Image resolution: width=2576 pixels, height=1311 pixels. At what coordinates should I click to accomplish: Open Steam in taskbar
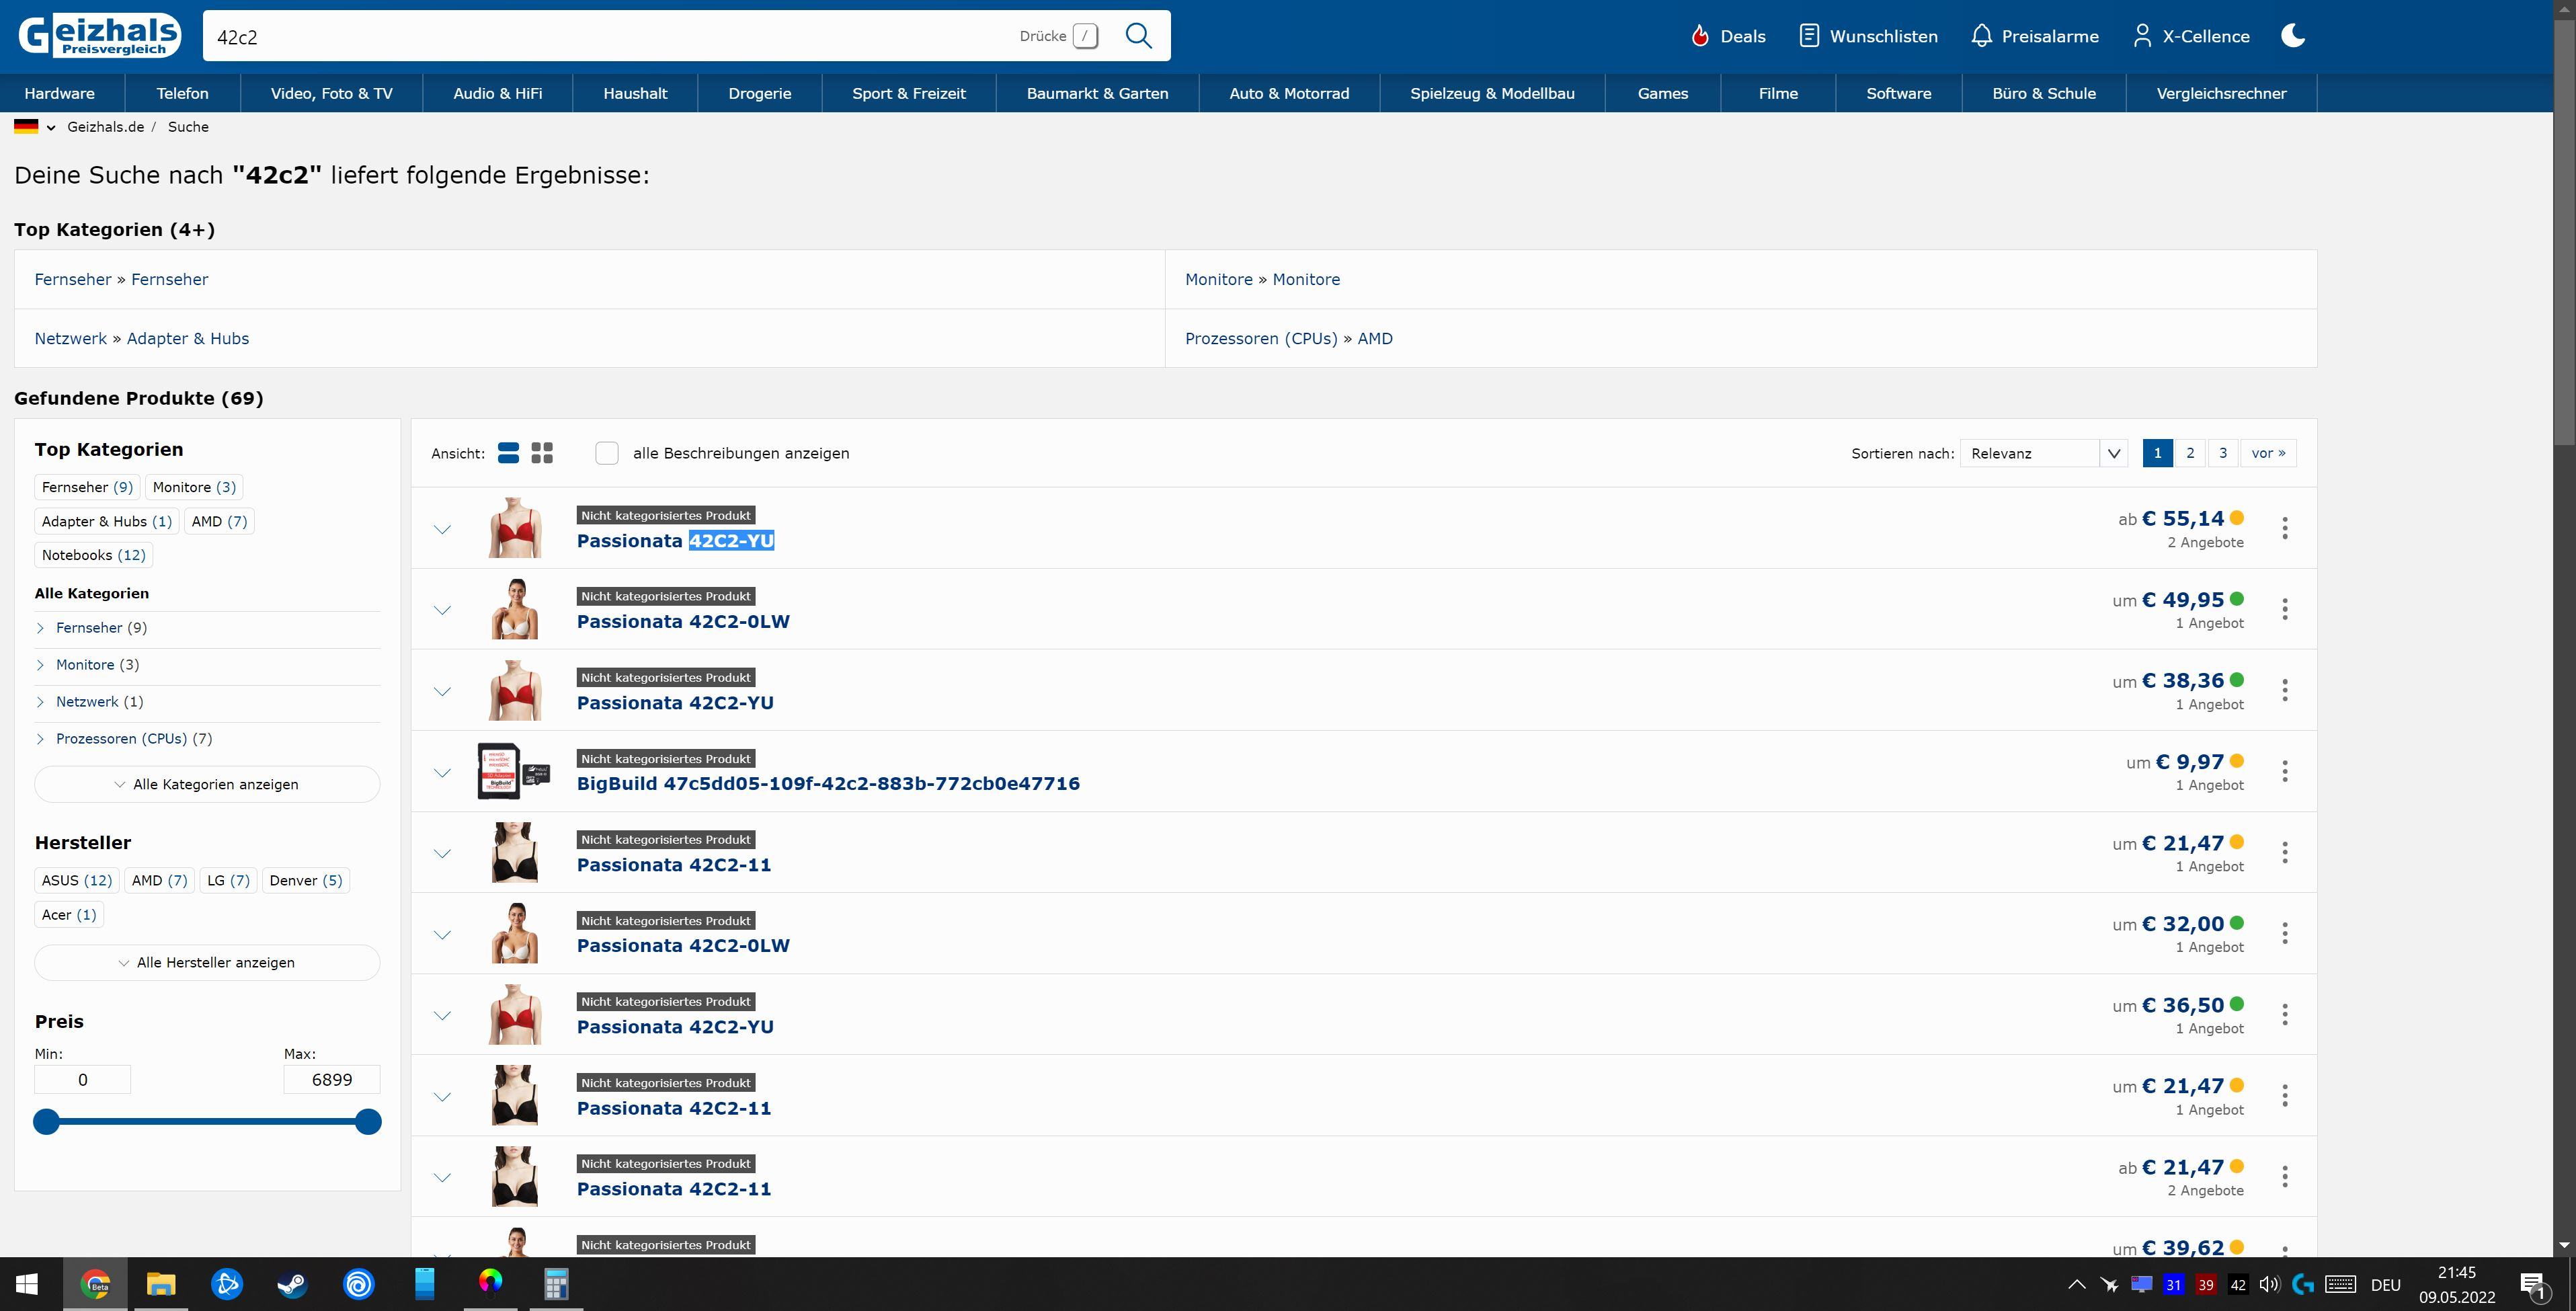tap(292, 1284)
